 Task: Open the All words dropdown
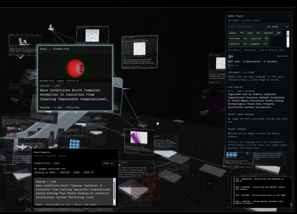278,26
